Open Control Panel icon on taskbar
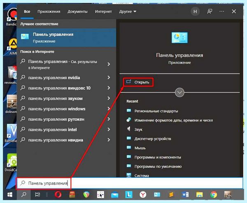This screenshot has width=247, height=203. [x=157, y=195]
